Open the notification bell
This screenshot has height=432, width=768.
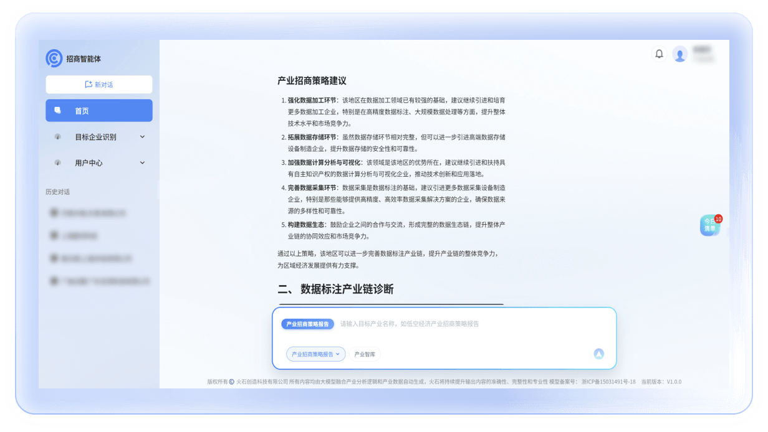pyautogui.click(x=659, y=54)
